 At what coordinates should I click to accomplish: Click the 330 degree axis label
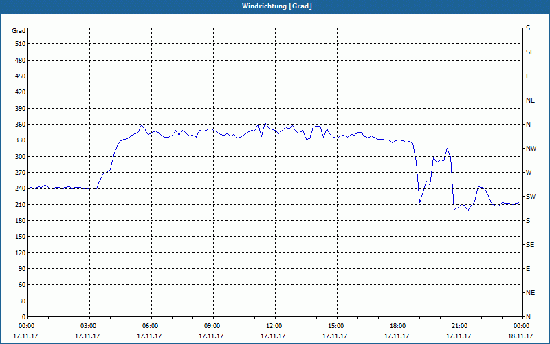pyautogui.click(x=20, y=140)
